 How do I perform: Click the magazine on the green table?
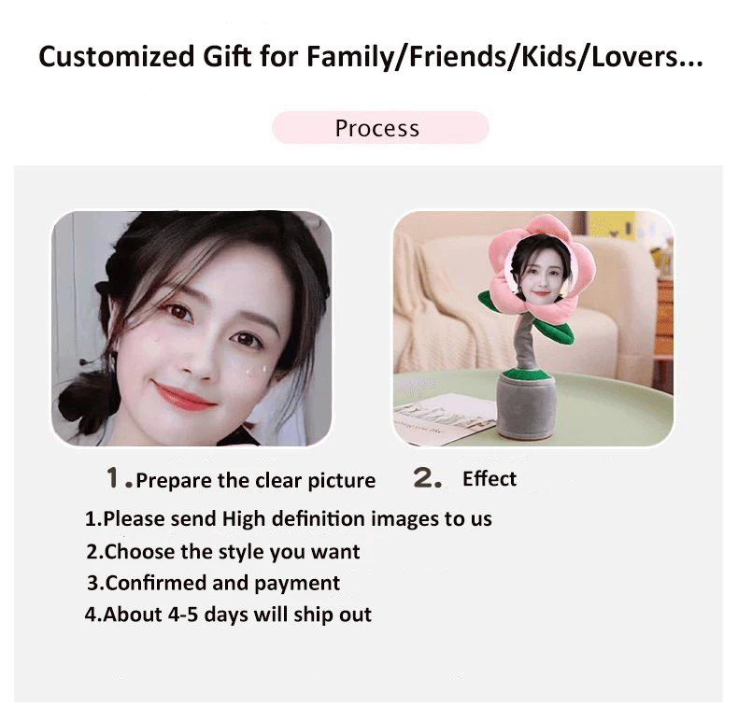pos(440,417)
